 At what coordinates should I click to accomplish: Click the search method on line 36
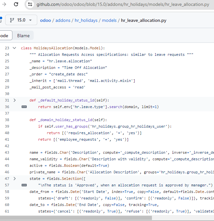click(x=116, y=107)
